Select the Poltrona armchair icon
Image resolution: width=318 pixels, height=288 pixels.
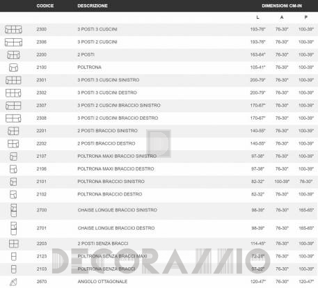(13, 67)
